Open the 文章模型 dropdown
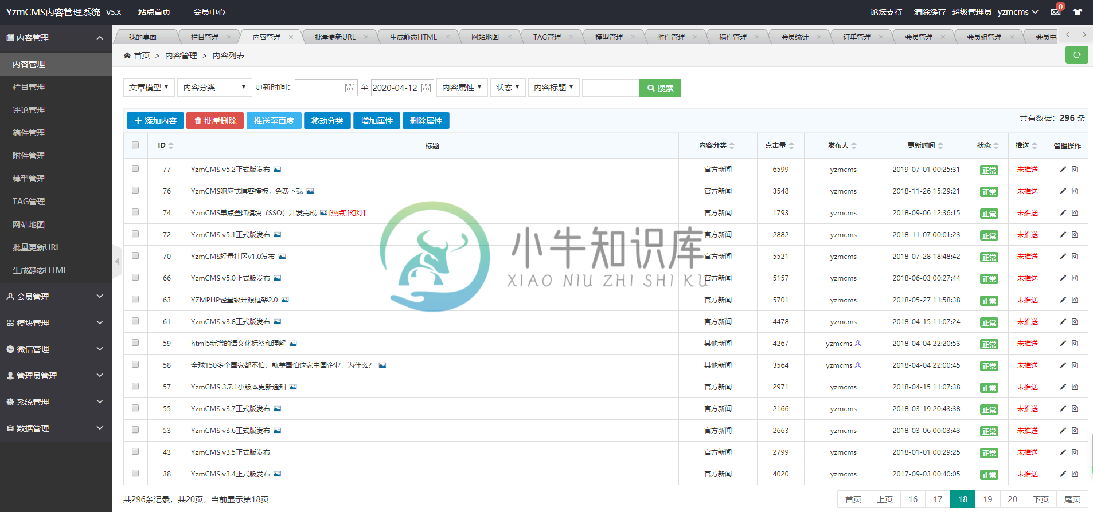 coord(149,88)
